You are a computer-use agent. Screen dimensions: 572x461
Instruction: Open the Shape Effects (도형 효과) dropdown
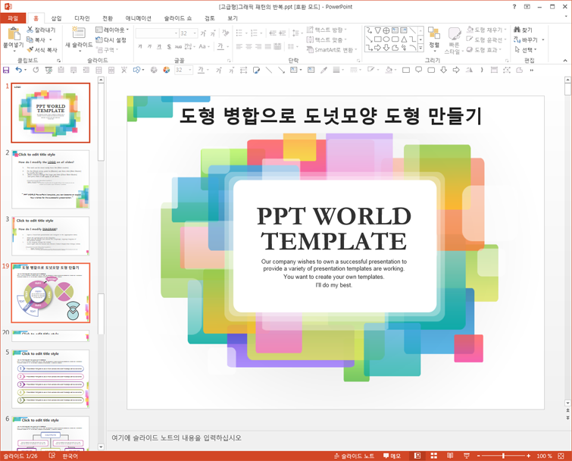coord(484,49)
